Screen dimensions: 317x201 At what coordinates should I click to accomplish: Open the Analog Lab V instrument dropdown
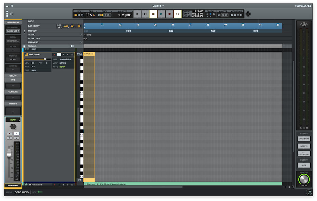click(x=13, y=31)
